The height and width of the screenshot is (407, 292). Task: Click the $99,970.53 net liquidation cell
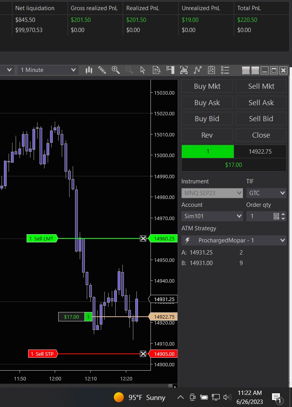tap(29, 30)
